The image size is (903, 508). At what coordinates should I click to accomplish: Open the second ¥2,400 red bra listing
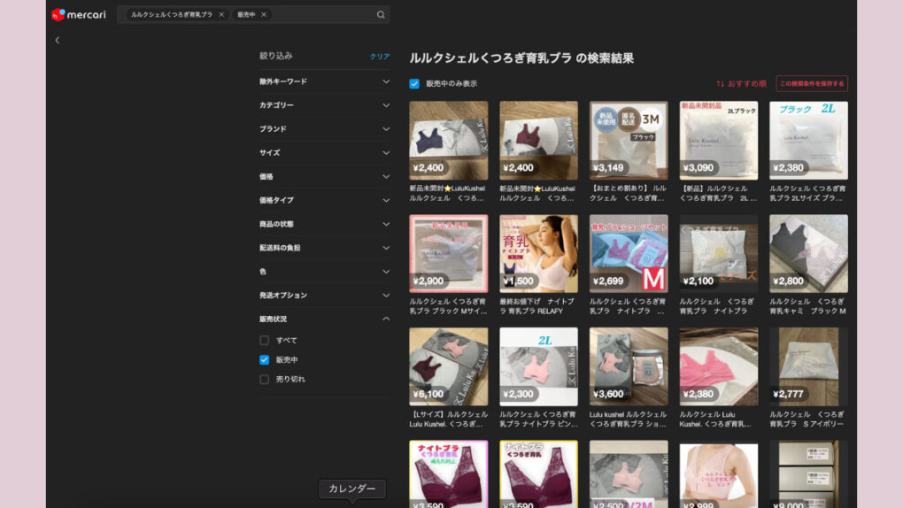538,141
